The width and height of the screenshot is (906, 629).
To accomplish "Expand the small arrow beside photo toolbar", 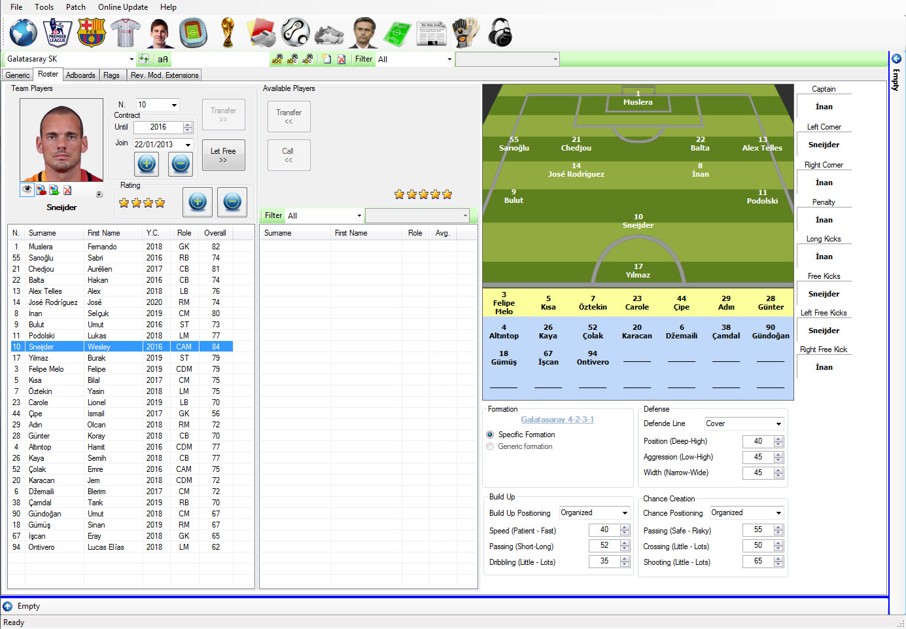I will (x=99, y=194).
